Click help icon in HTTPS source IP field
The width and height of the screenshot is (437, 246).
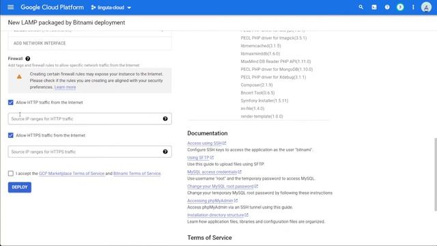click(165, 152)
